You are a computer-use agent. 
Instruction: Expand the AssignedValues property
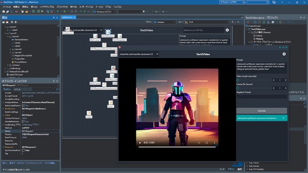point(3,103)
